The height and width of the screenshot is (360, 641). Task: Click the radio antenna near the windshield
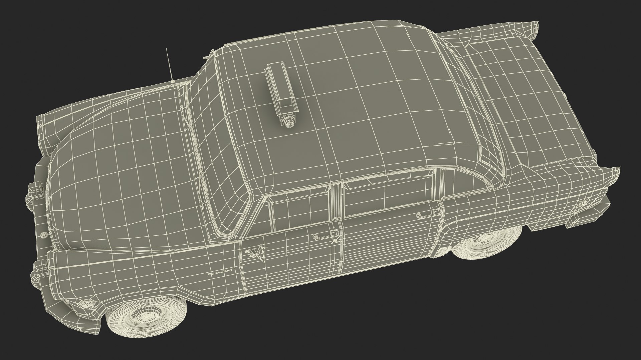coord(170,66)
